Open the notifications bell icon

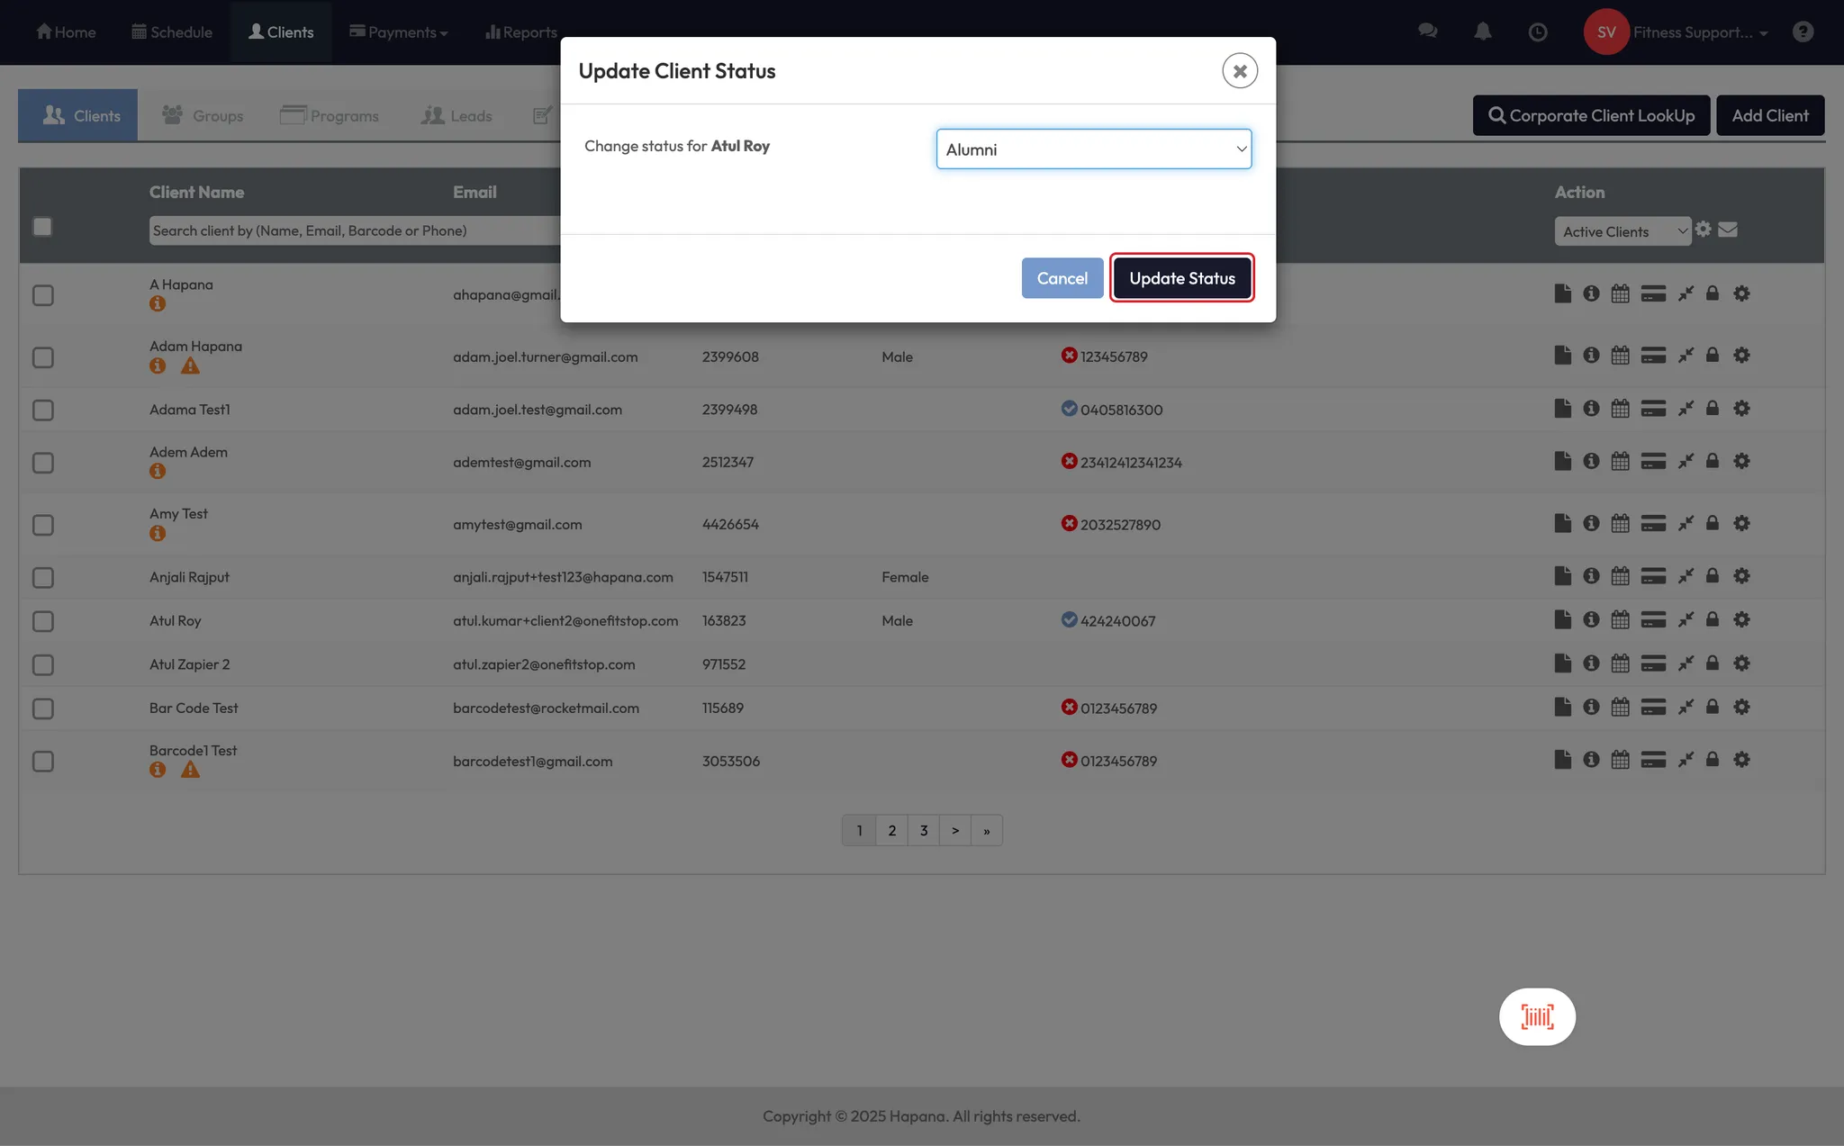1483,32
